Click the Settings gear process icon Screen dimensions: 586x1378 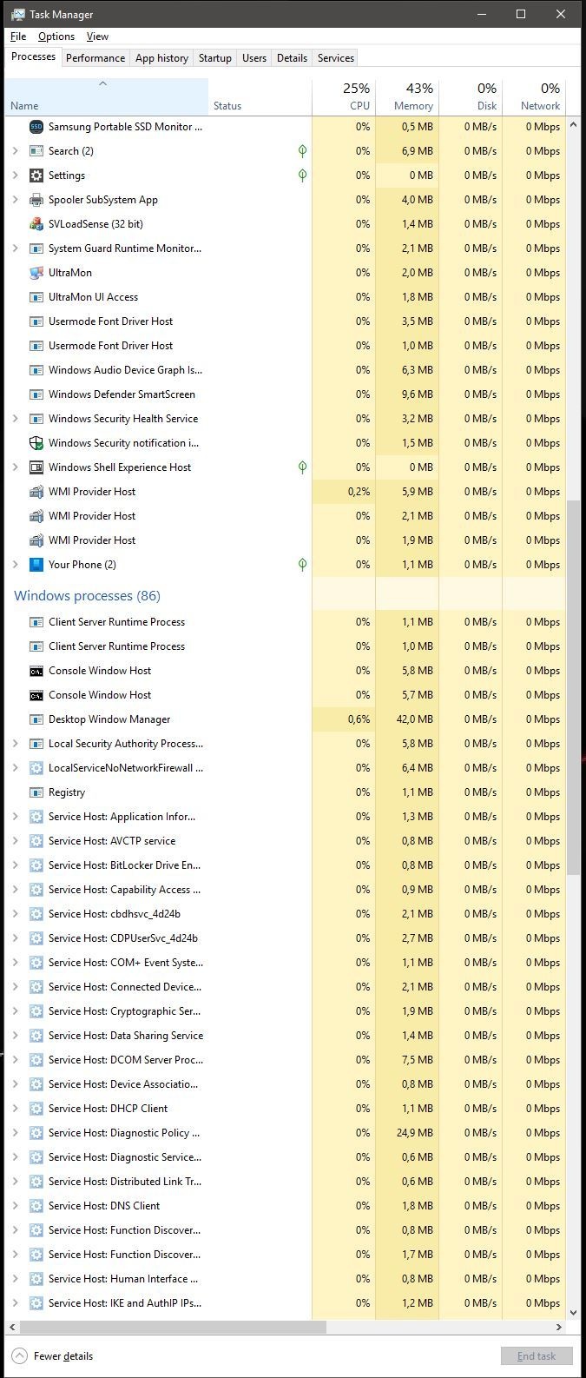36,175
